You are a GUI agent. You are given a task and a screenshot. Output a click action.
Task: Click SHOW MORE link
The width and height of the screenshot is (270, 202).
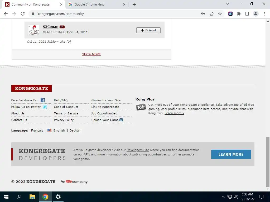coord(91,54)
